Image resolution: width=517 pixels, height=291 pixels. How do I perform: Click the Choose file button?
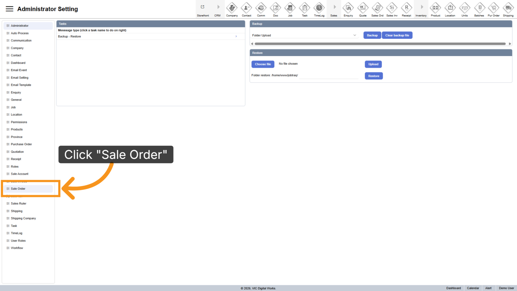263,64
